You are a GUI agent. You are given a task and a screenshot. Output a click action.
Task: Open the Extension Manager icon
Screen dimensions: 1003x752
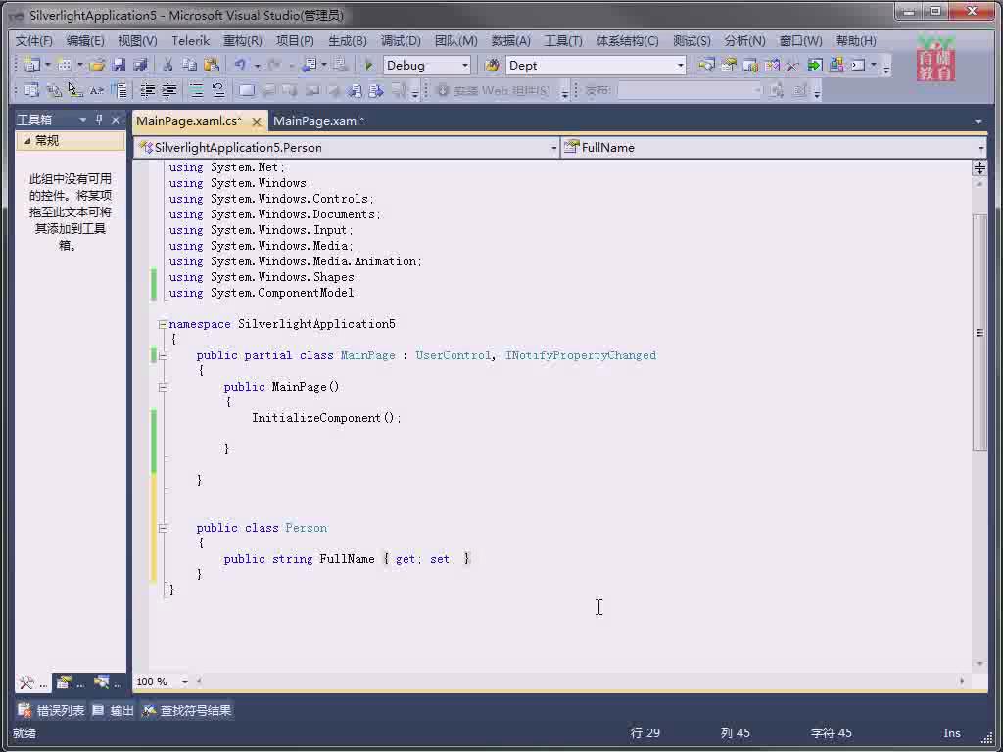coord(836,65)
